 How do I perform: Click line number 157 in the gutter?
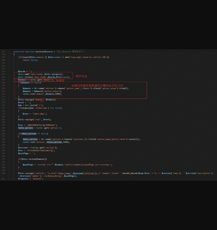pyautogui.click(x=3, y=51)
